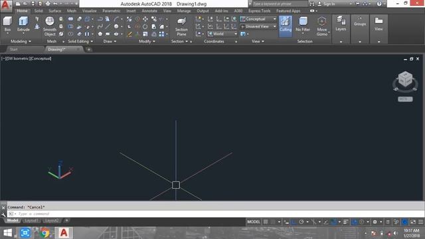Viewport: 425px width, 239px height.
Task: Expand the Section panel
Action: click(x=179, y=41)
